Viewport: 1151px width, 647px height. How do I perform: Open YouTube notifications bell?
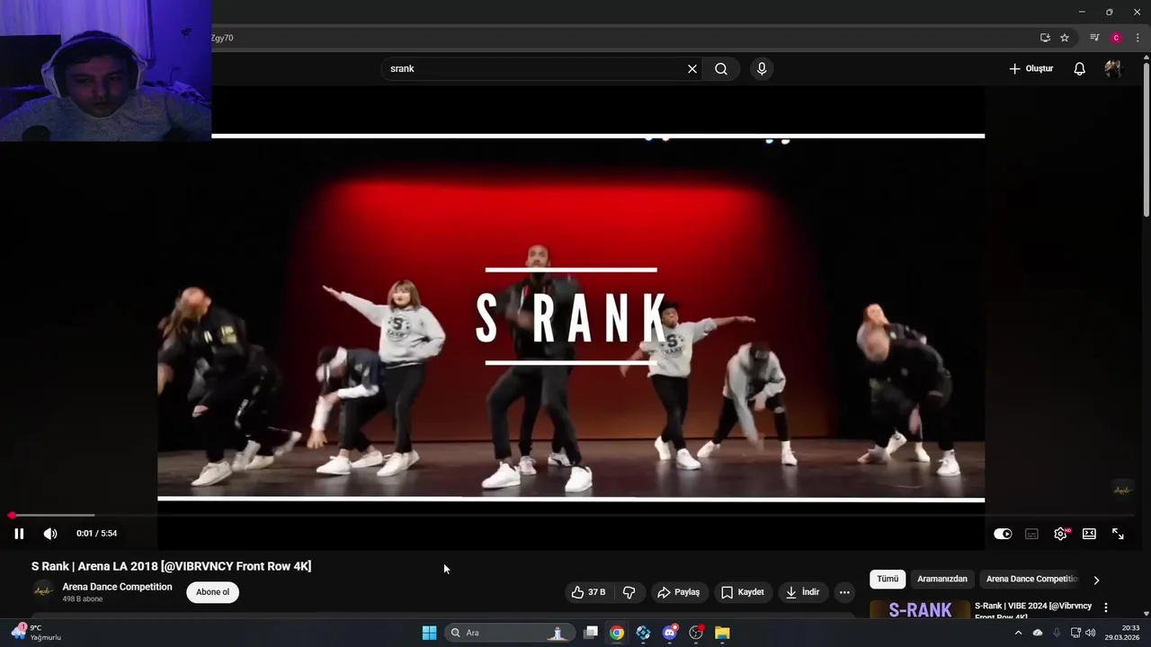click(x=1080, y=69)
